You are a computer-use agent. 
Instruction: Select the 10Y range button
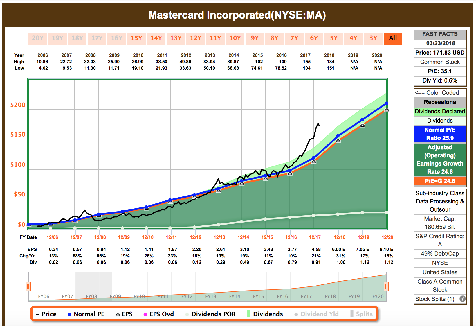235,38
